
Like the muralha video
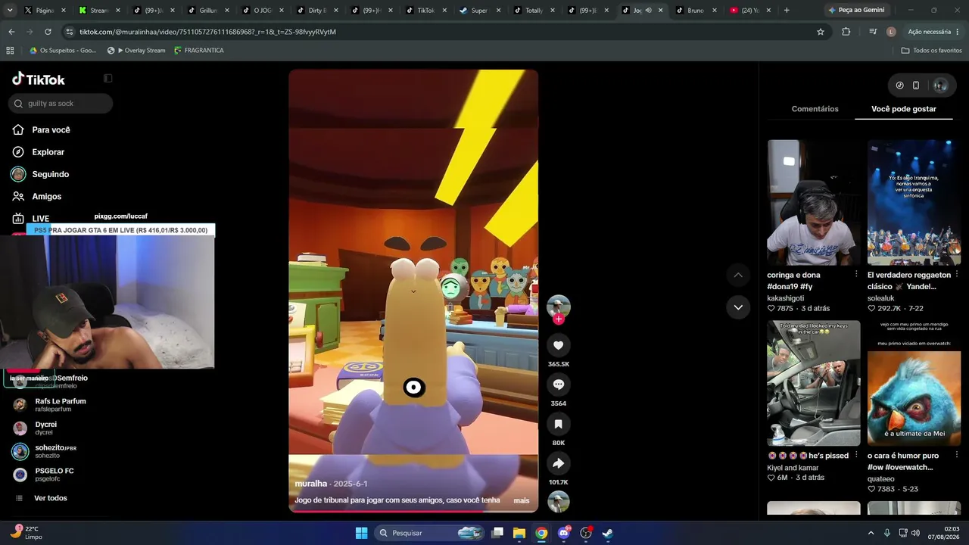(x=558, y=345)
